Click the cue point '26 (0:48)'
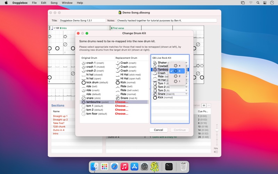278x174 pixels. (203, 137)
